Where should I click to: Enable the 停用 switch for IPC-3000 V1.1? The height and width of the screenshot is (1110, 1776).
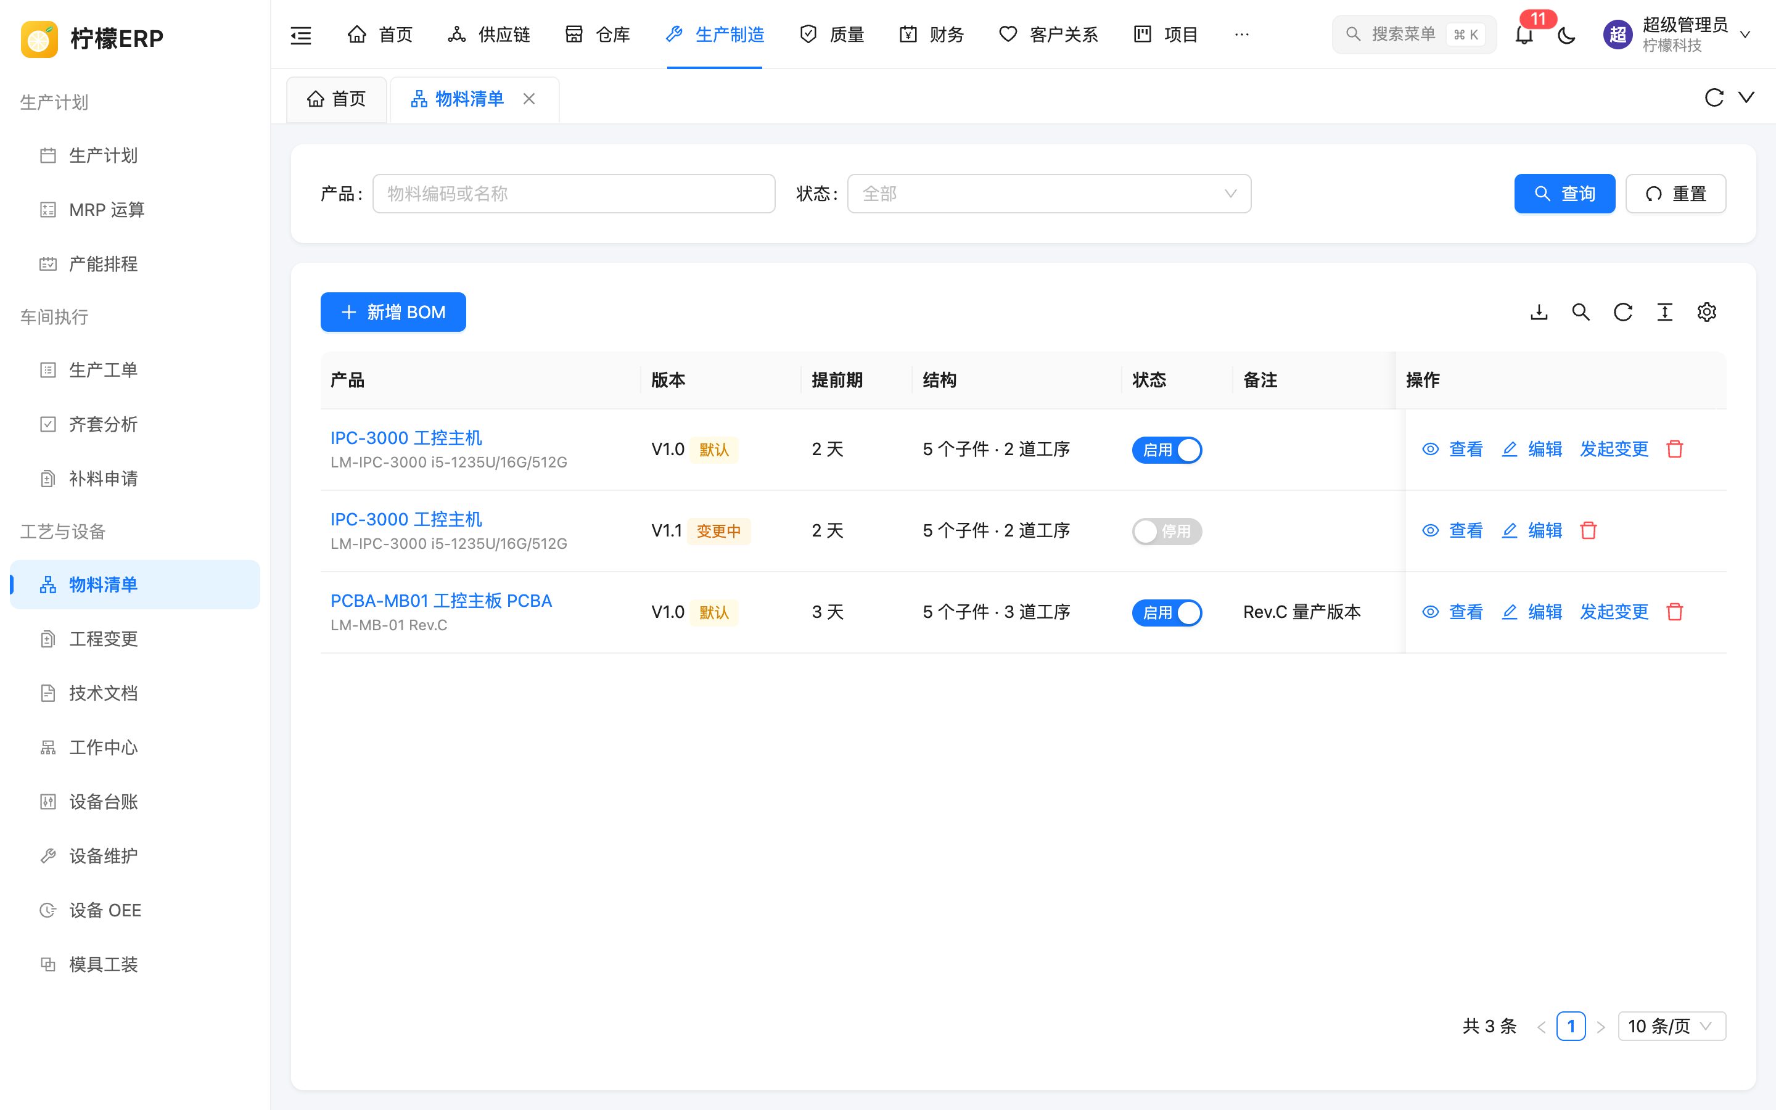(x=1167, y=532)
